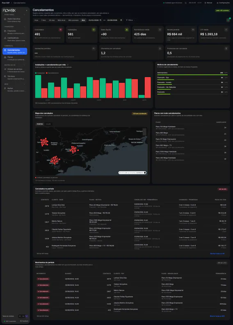233x325 pixels.
Task: Collapse the Comercial sidebar group
Action: coord(24,46)
